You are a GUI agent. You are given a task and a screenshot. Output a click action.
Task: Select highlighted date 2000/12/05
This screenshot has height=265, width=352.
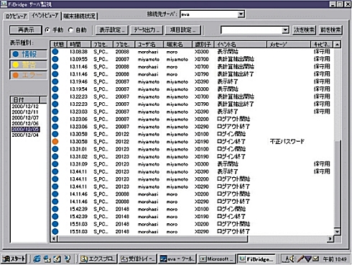25,130
